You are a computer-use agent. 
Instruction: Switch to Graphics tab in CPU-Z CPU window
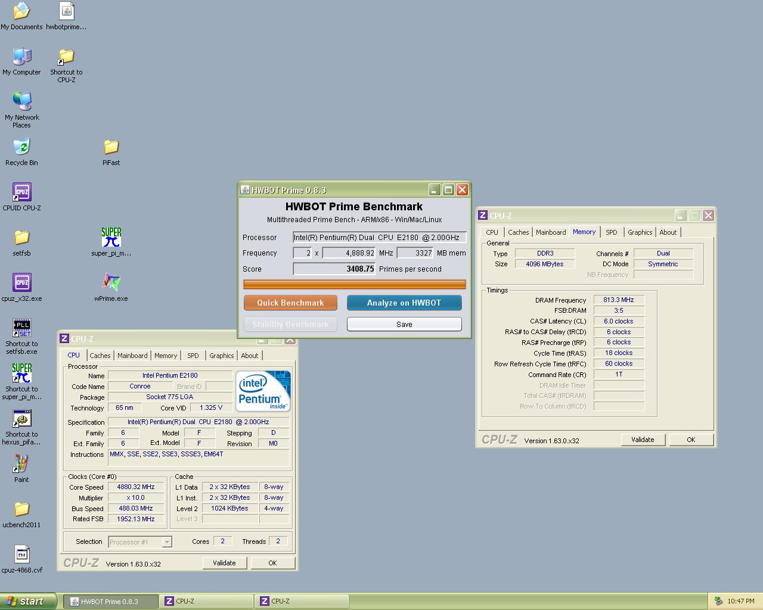coord(222,356)
